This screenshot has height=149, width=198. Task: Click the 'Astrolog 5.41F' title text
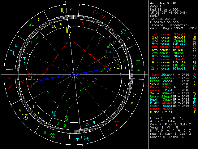tap(163, 3)
